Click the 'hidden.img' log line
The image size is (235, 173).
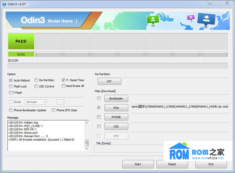pos(23,122)
